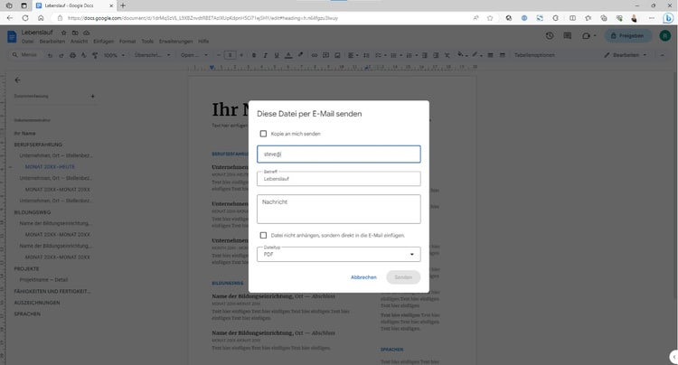Collapse the toolbar with the chevron
Screen dimensions: 678x365
pos(662,55)
